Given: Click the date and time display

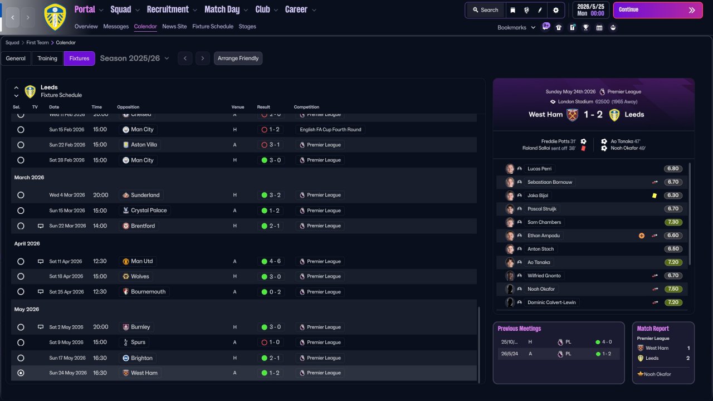Looking at the screenshot, I should click(x=590, y=10).
